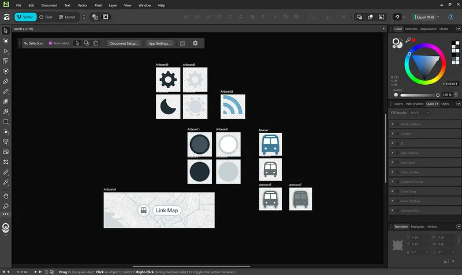Open the Layer menu
462x275 pixels.
point(113,5)
